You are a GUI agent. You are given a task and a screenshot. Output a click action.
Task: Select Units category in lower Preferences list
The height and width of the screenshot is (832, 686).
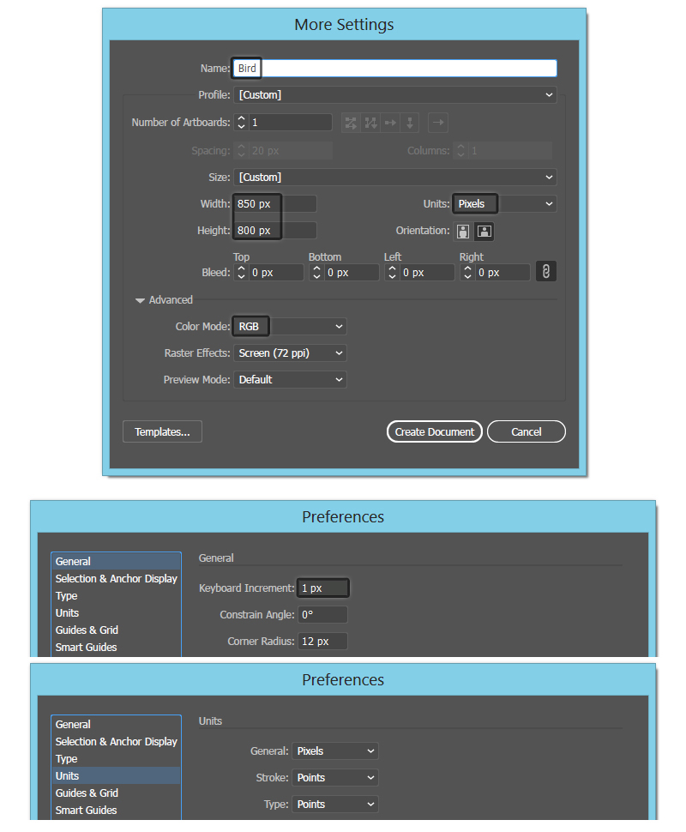click(x=68, y=775)
